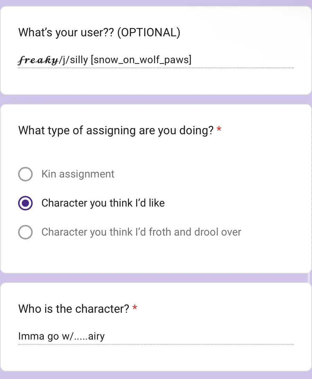The height and width of the screenshot is (379, 312).
Task: Click the red required asterisk after "doing?"
Action: point(219,129)
